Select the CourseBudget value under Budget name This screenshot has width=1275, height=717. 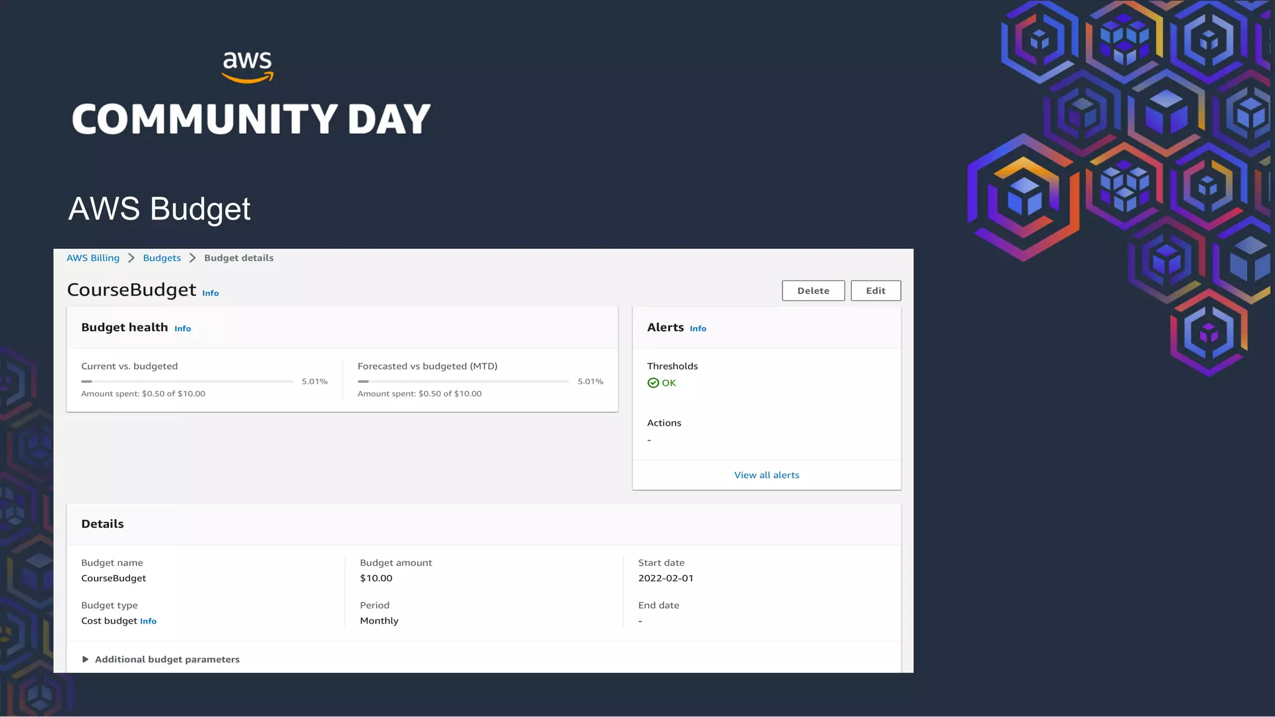pyautogui.click(x=113, y=578)
